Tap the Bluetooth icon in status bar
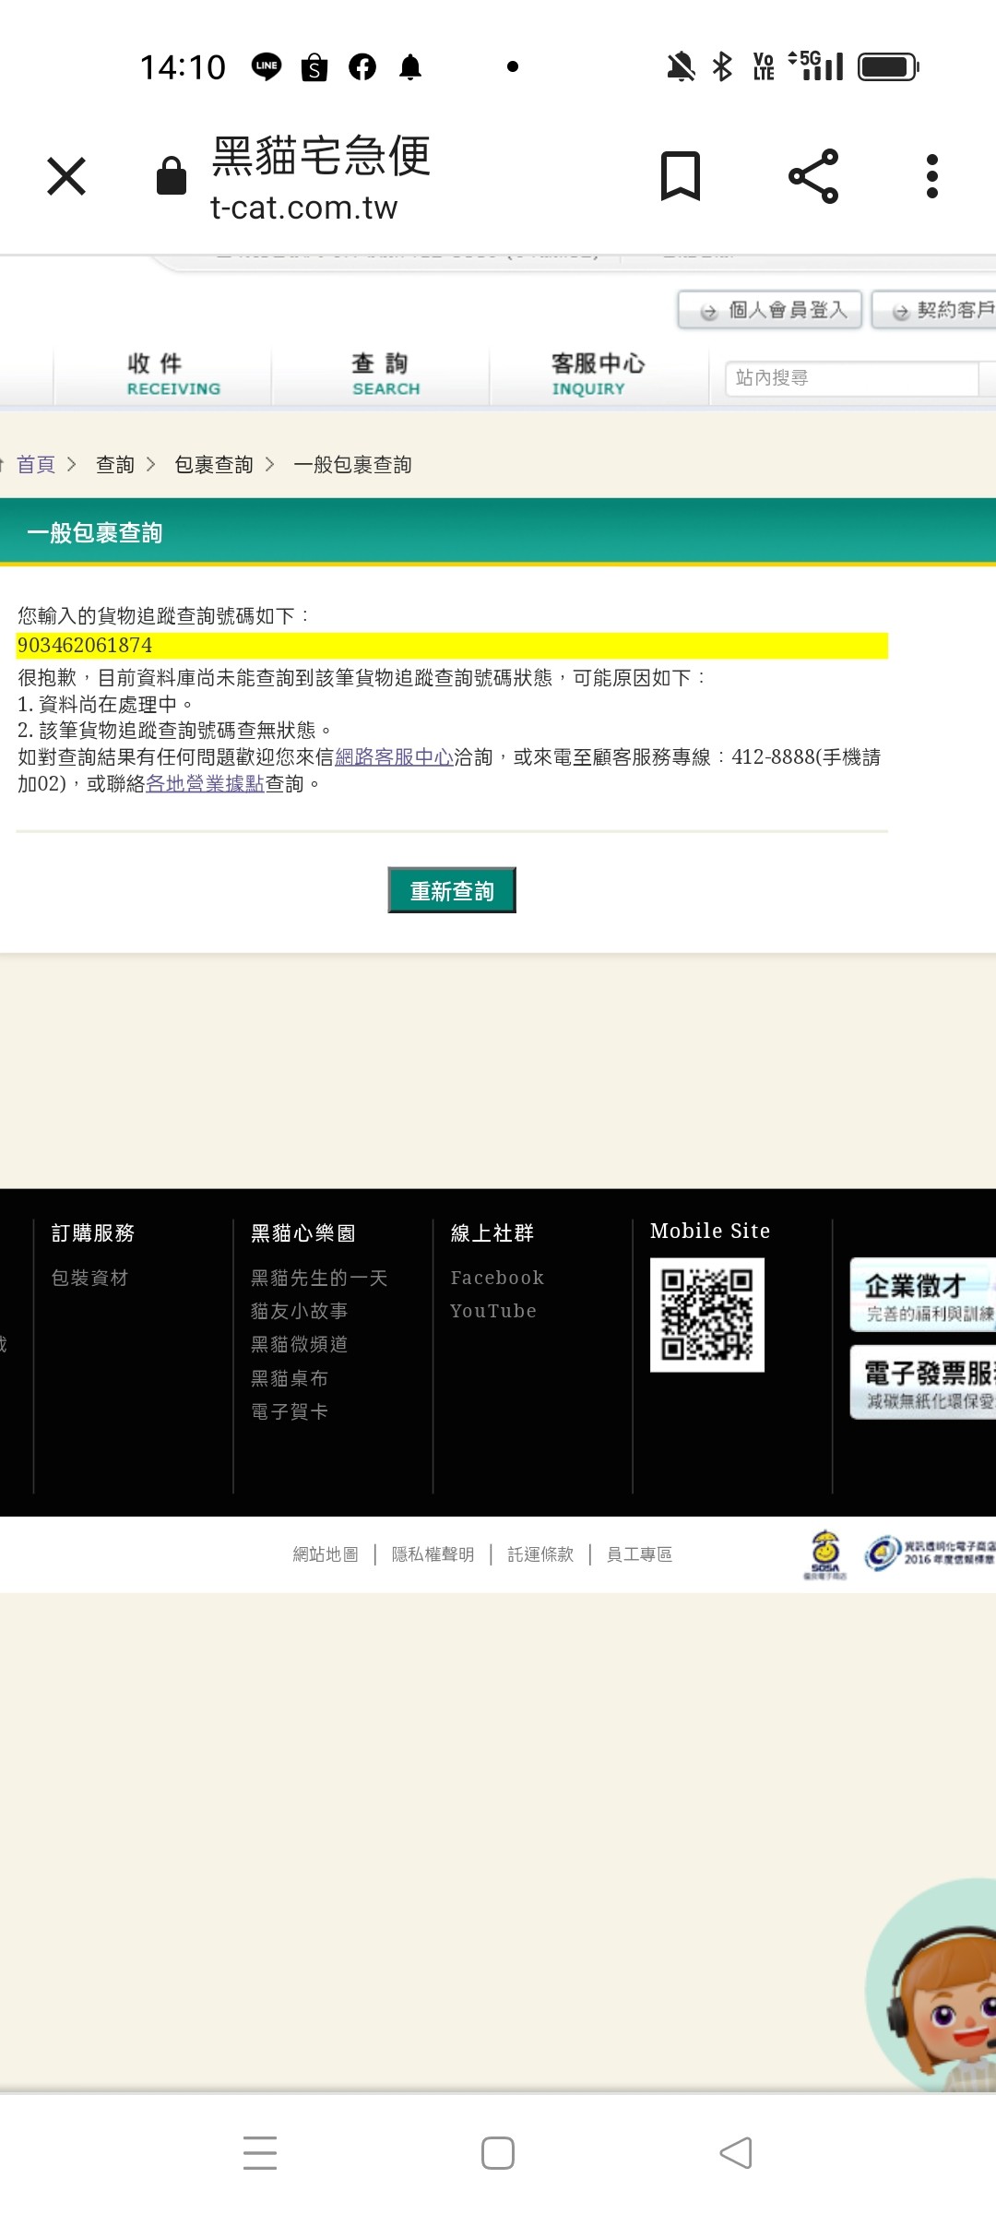Image resolution: width=996 pixels, height=2214 pixels. tap(722, 66)
